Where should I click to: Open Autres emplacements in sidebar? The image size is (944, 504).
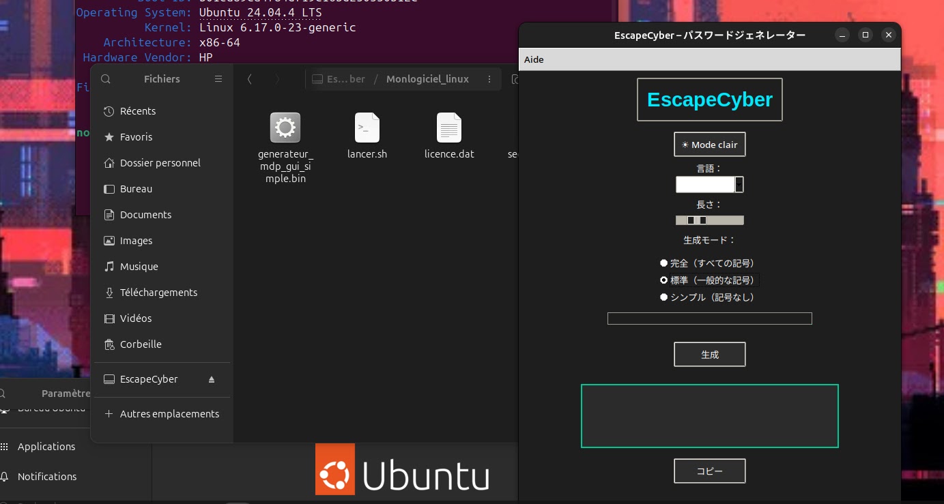[162, 414]
